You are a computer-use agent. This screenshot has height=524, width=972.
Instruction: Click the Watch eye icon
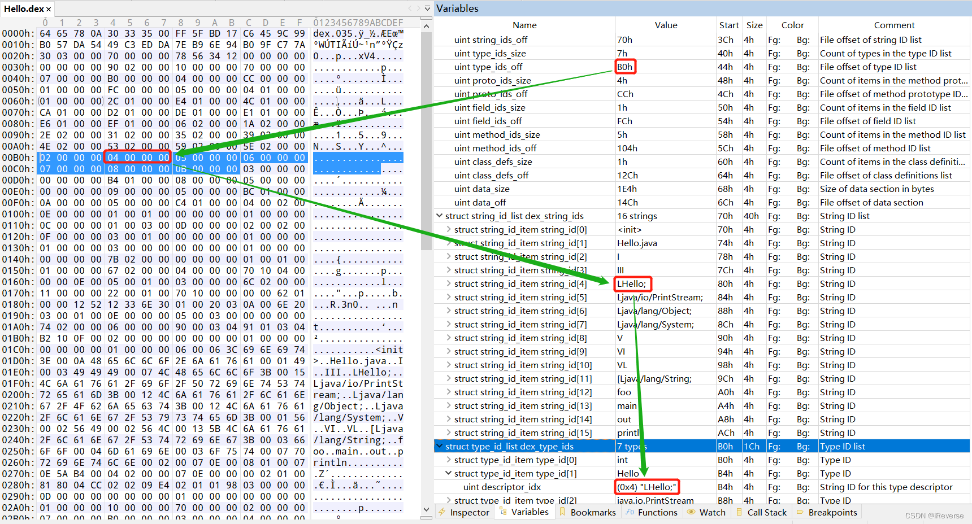(x=691, y=512)
